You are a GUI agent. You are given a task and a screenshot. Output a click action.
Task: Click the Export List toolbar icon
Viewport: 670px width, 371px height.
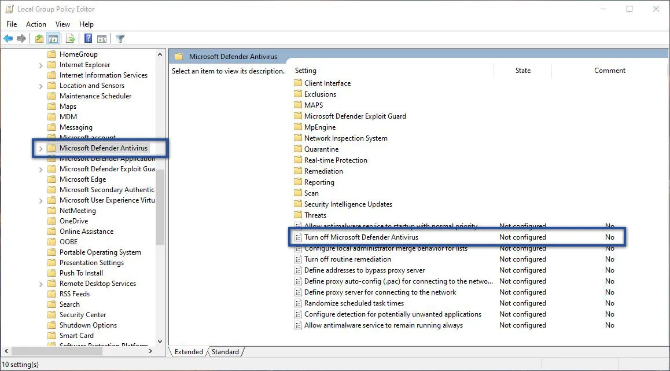(69, 38)
